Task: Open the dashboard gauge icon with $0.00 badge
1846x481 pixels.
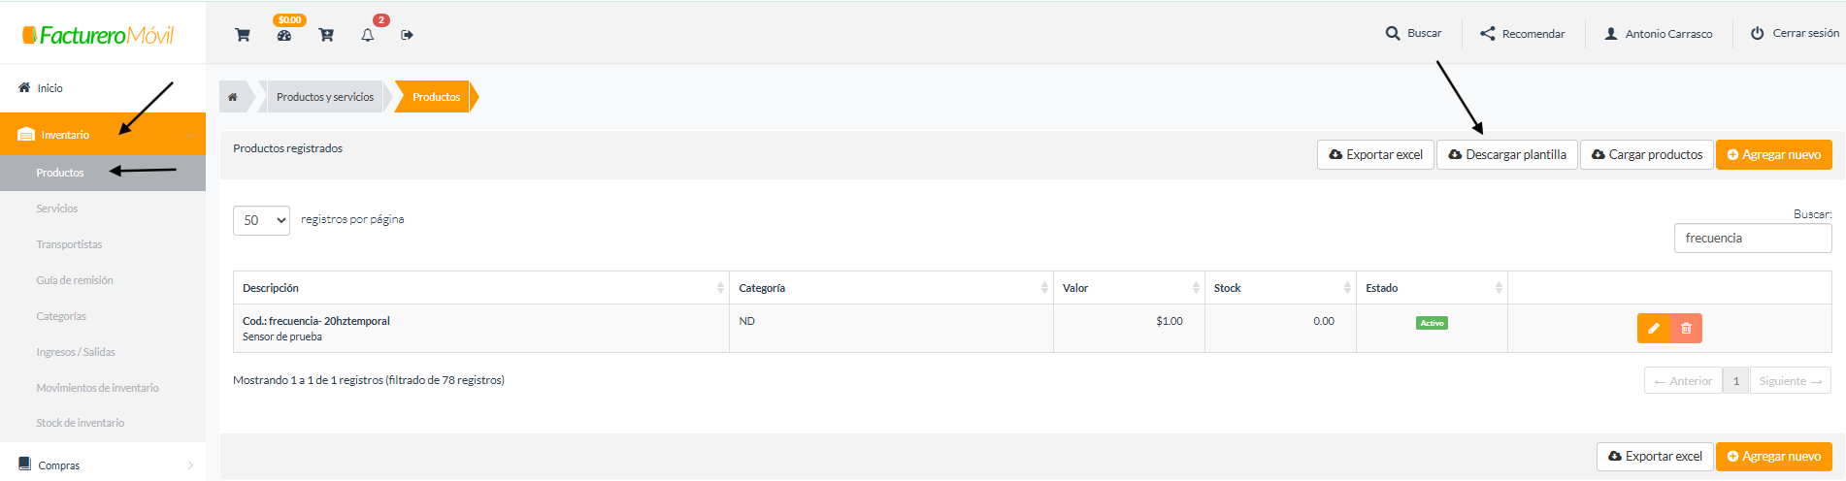Action: [x=284, y=35]
